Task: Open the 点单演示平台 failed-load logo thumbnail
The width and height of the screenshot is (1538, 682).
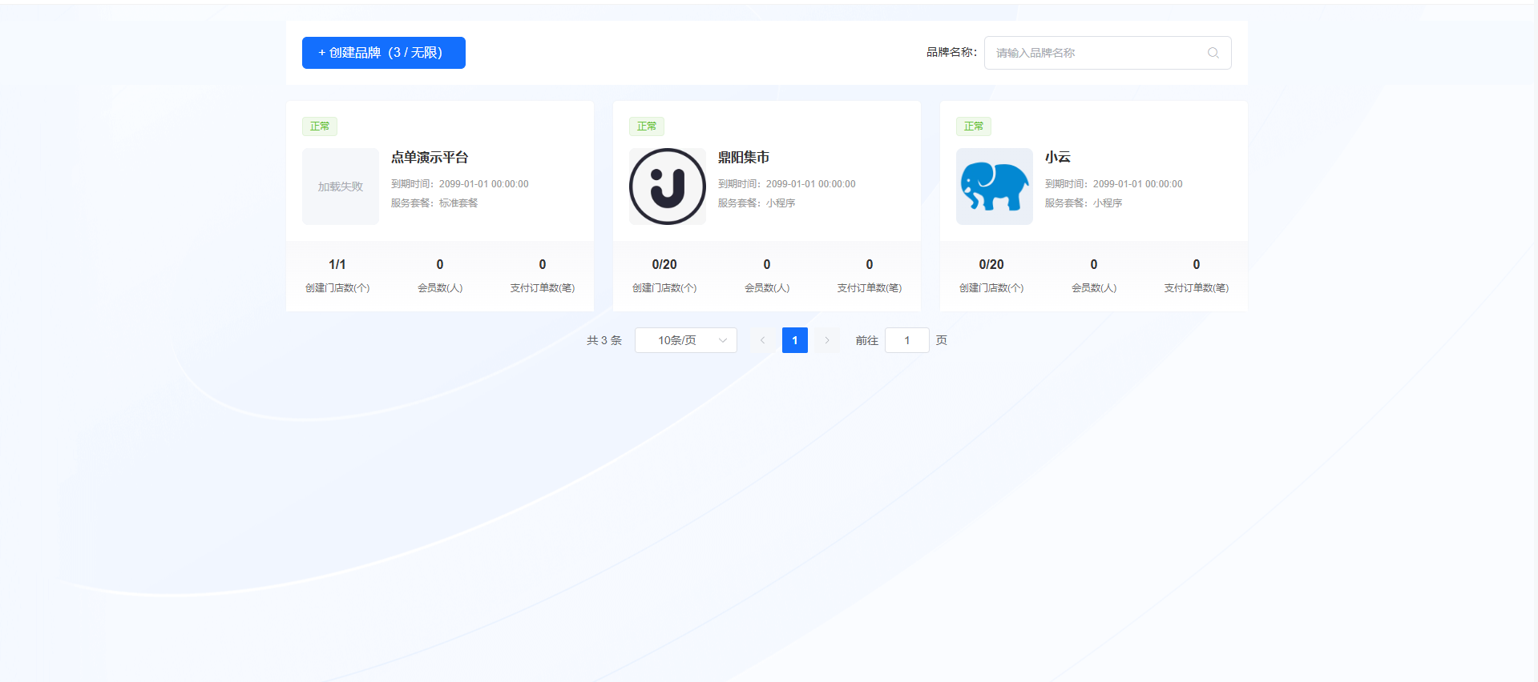Action: pyautogui.click(x=341, y=187)
